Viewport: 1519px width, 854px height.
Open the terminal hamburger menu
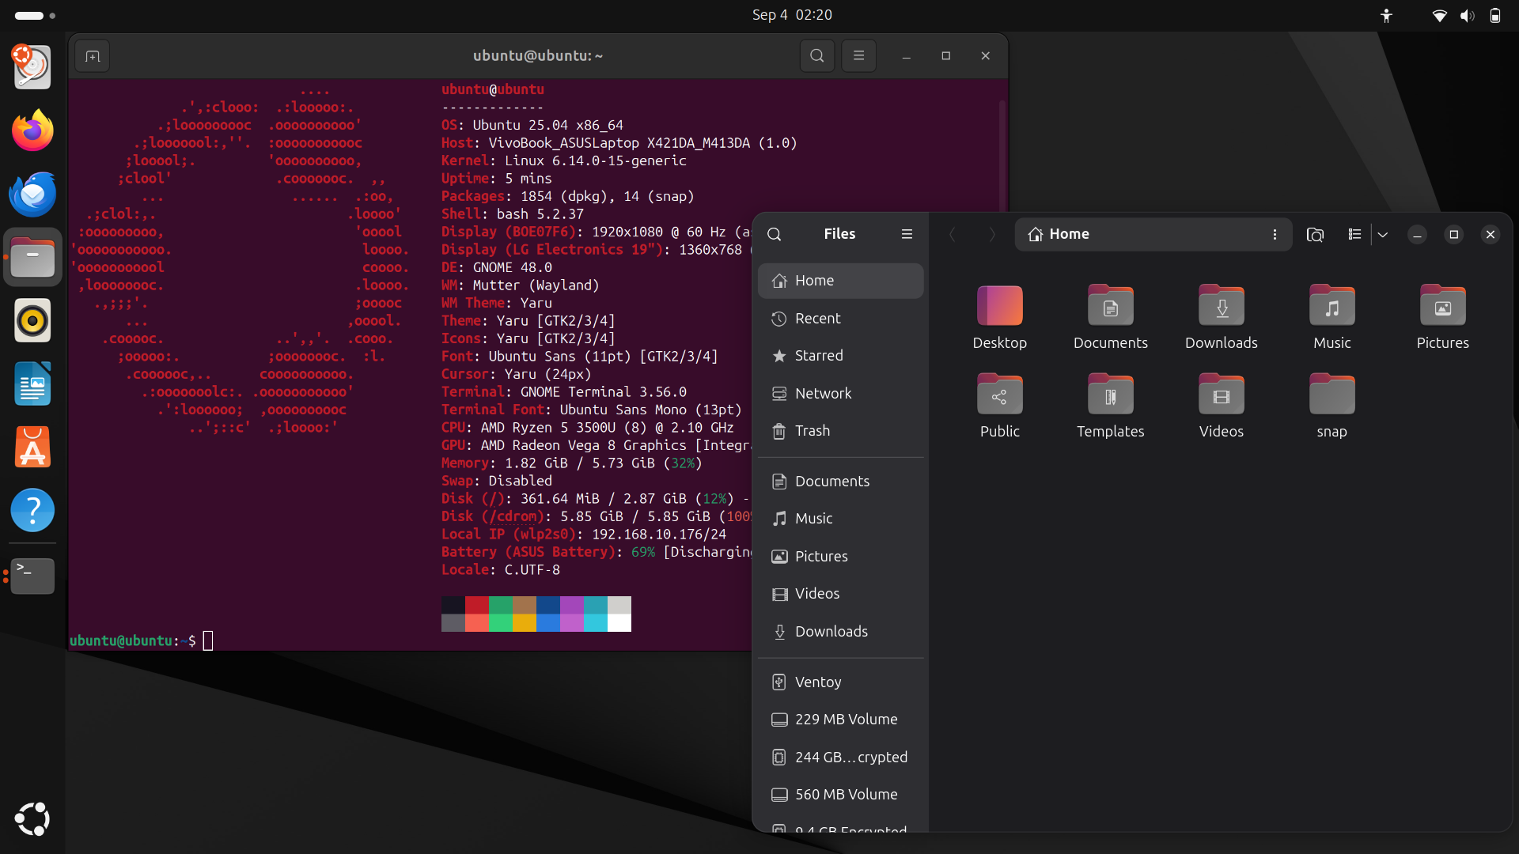[858, 56]
